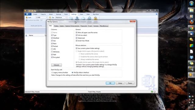Disable the Watermark checkbox
This screenshot has width=195, height=110.
76,38
